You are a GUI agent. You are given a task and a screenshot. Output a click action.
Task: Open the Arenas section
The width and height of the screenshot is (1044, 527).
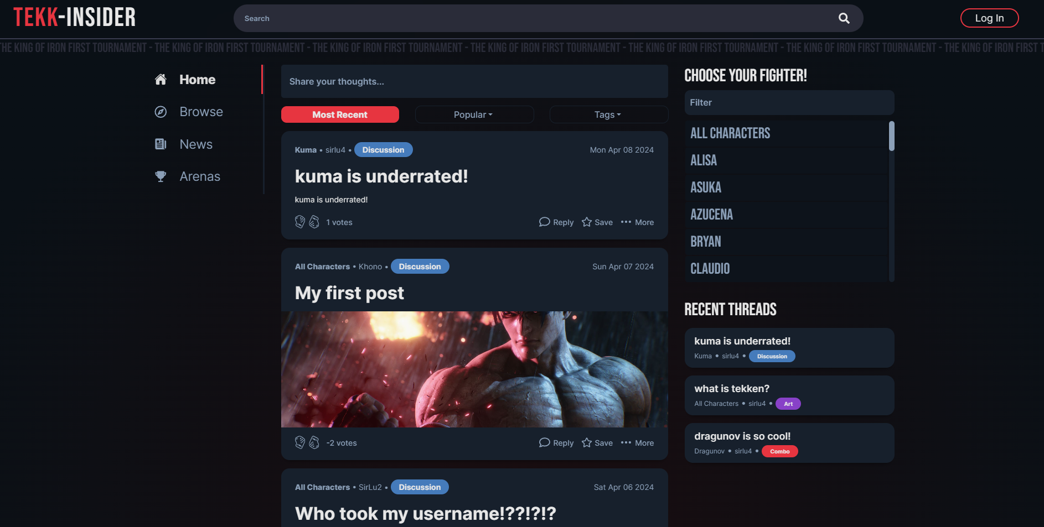click(x=200, y=176)
